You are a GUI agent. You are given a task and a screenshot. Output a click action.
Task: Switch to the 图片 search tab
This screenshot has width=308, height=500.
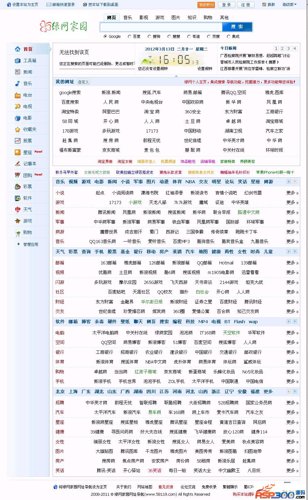(176, 18)
